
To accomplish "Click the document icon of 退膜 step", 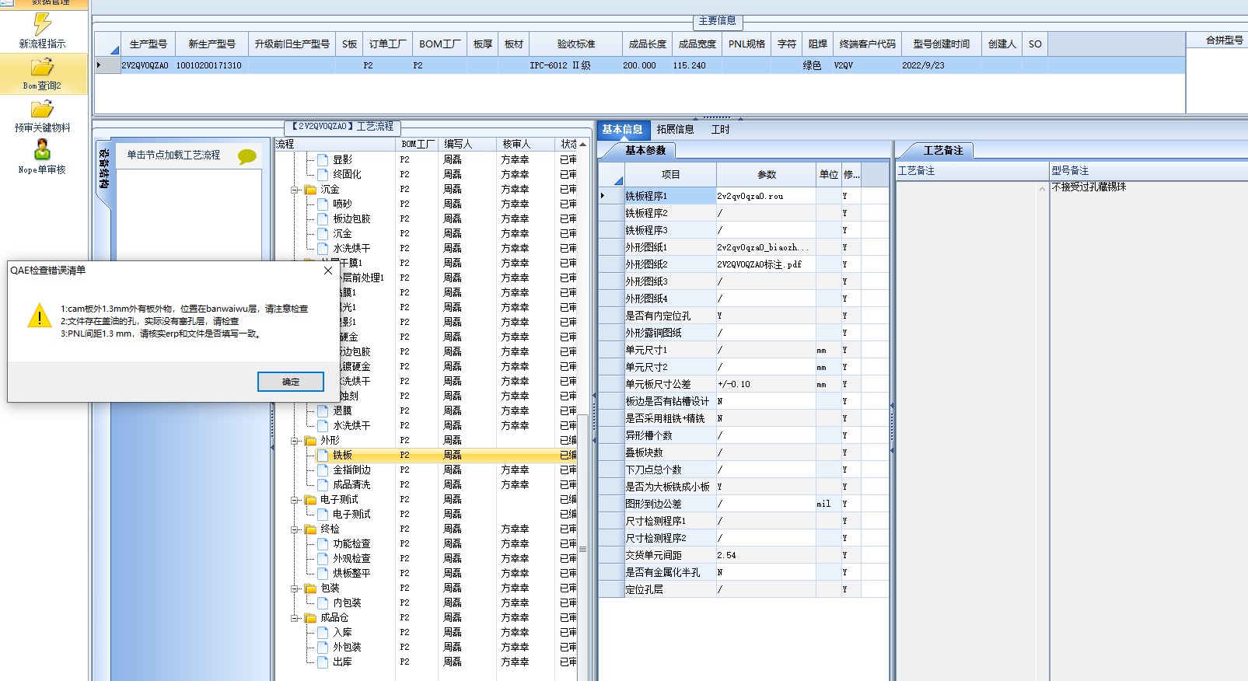I will (x=323, y=410).
